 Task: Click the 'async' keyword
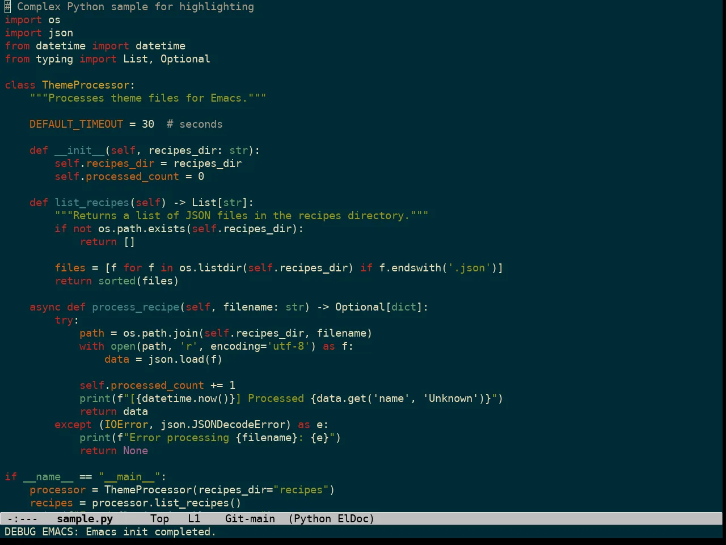click(45, 307)
